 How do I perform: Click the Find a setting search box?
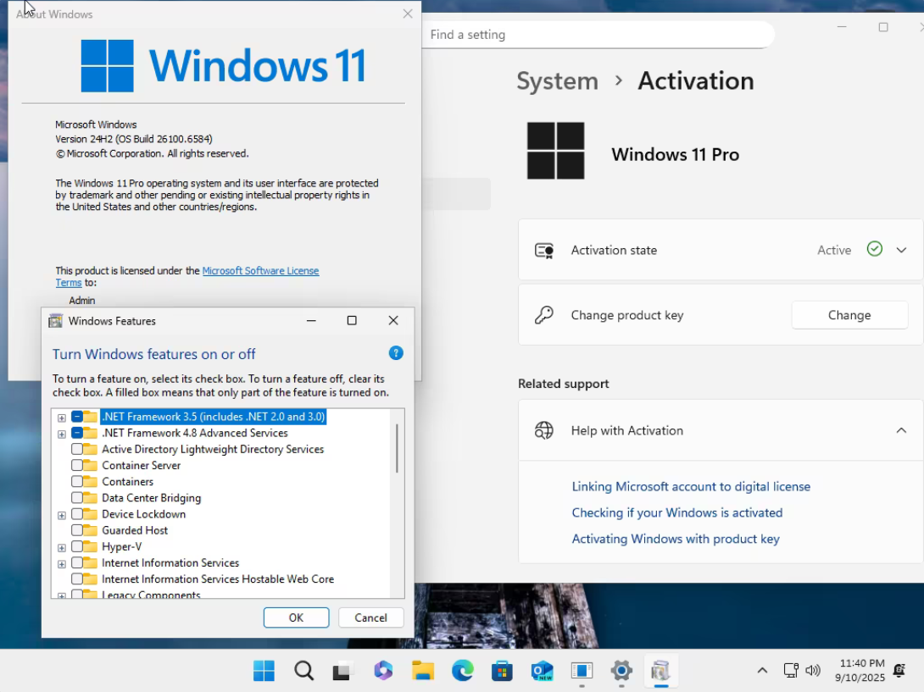598,35
